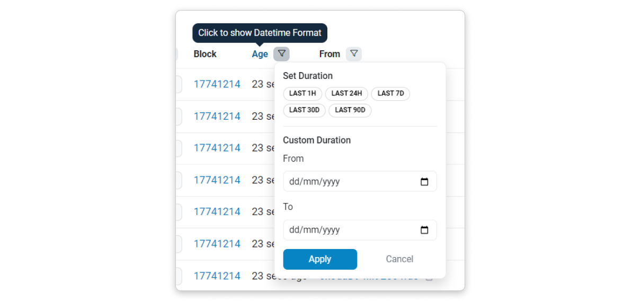This screenshot has width=641, height=301.
Task: Choose the LAST 90D duration preset
Action: (x=350, y=110)
